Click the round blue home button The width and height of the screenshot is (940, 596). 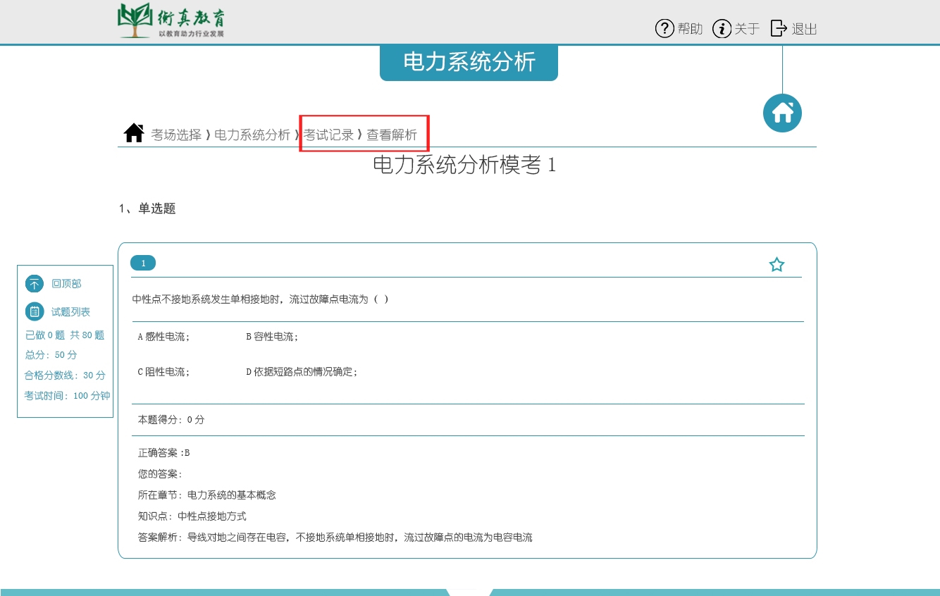(x=783, y=113)
